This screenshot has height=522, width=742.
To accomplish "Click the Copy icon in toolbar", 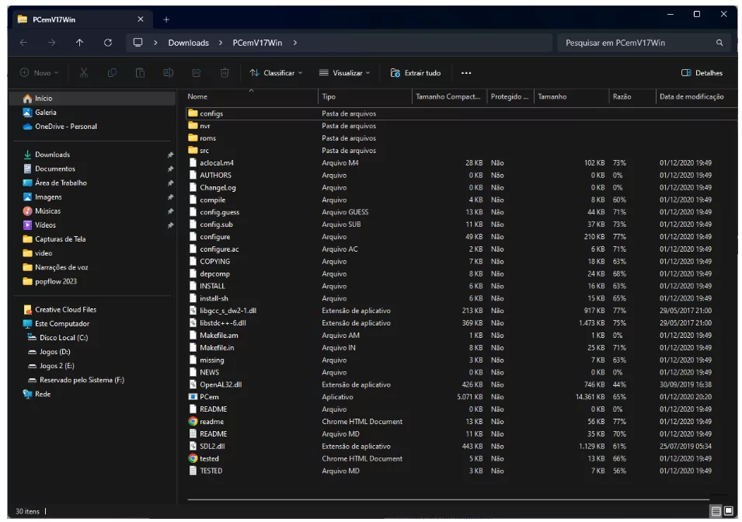I will tap(112, 73).
